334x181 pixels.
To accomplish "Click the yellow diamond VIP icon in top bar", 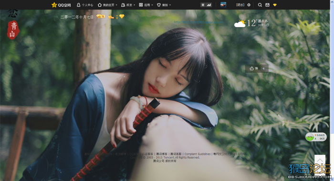I will pos(275,5).
